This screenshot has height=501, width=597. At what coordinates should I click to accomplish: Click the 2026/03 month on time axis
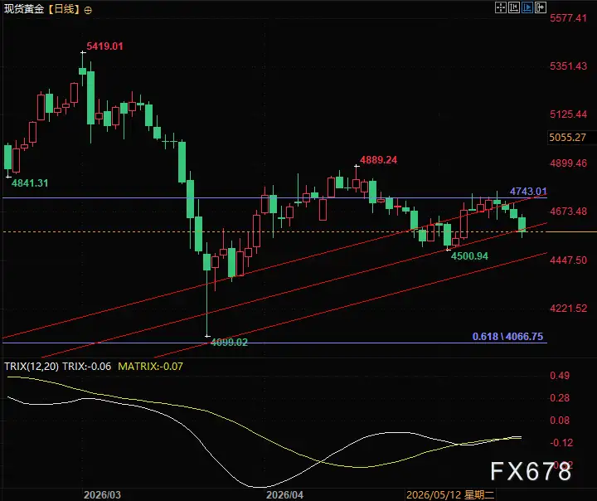(102, 495)
